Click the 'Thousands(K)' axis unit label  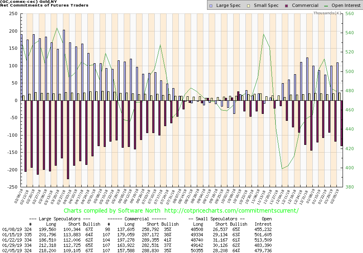pyautogui.click(x=327, y=13)
